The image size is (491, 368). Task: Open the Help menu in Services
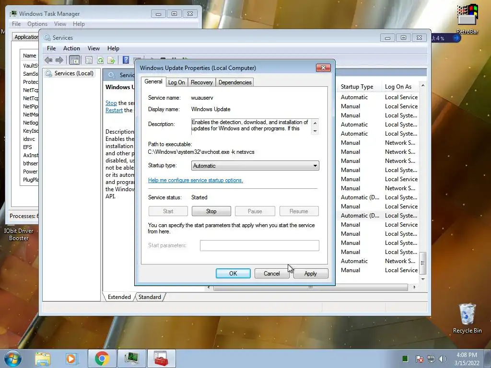tap(113, 48)
